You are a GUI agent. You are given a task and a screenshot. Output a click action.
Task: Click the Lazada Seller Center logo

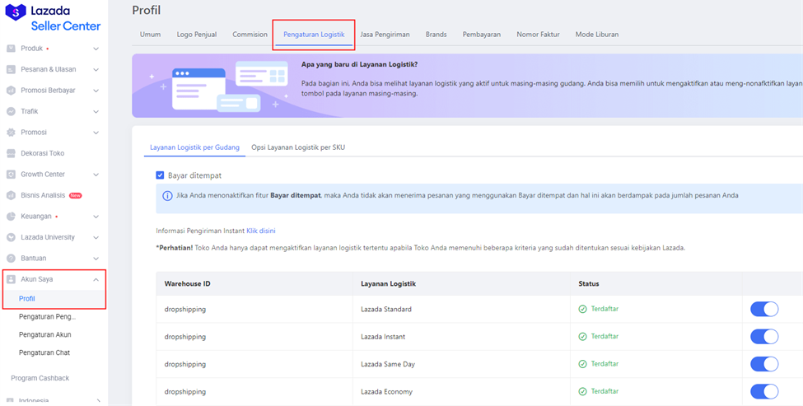(x=54, y=17)
